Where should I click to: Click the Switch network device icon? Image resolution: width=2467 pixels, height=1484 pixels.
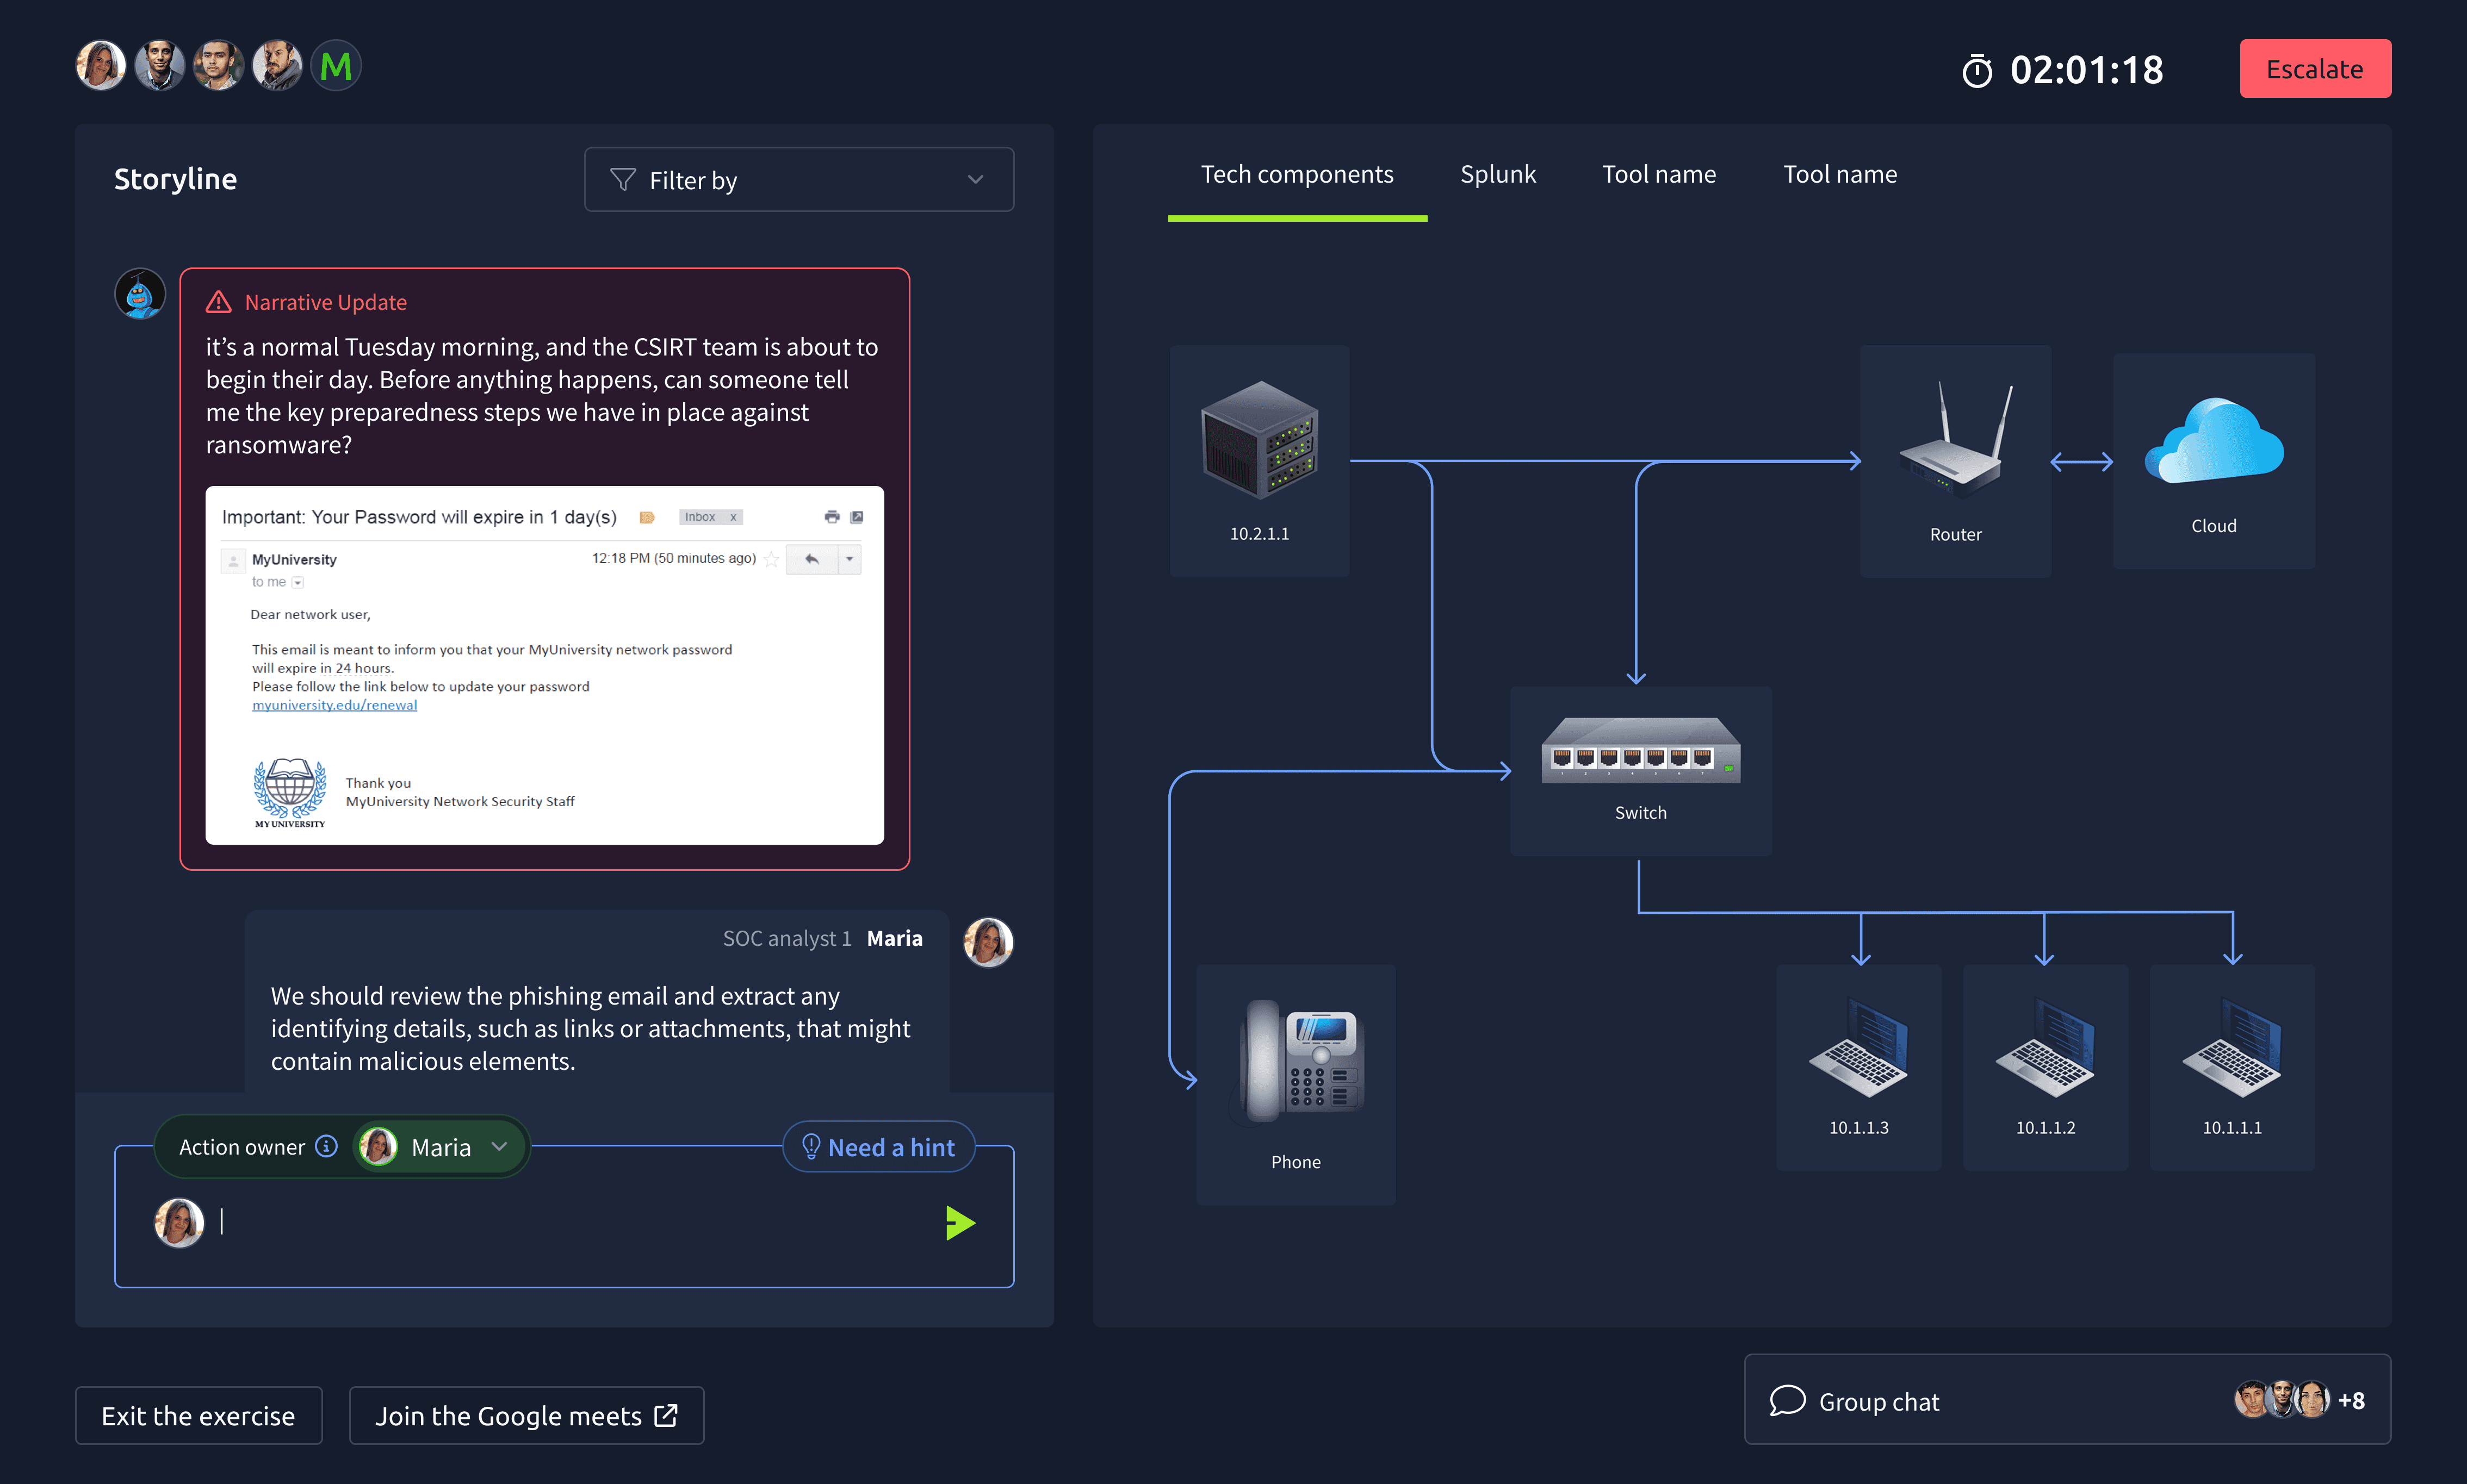[x=1640, y=750]
